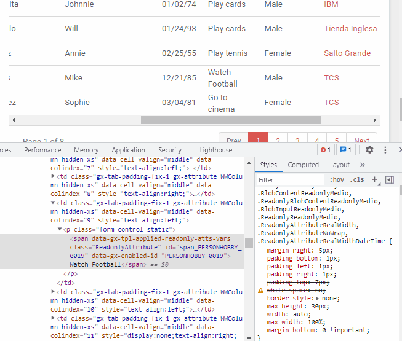Click 'Watch Football' cell in Mike row
The width and height of the screenshot is (402, 341).
(x=223, y=78)
